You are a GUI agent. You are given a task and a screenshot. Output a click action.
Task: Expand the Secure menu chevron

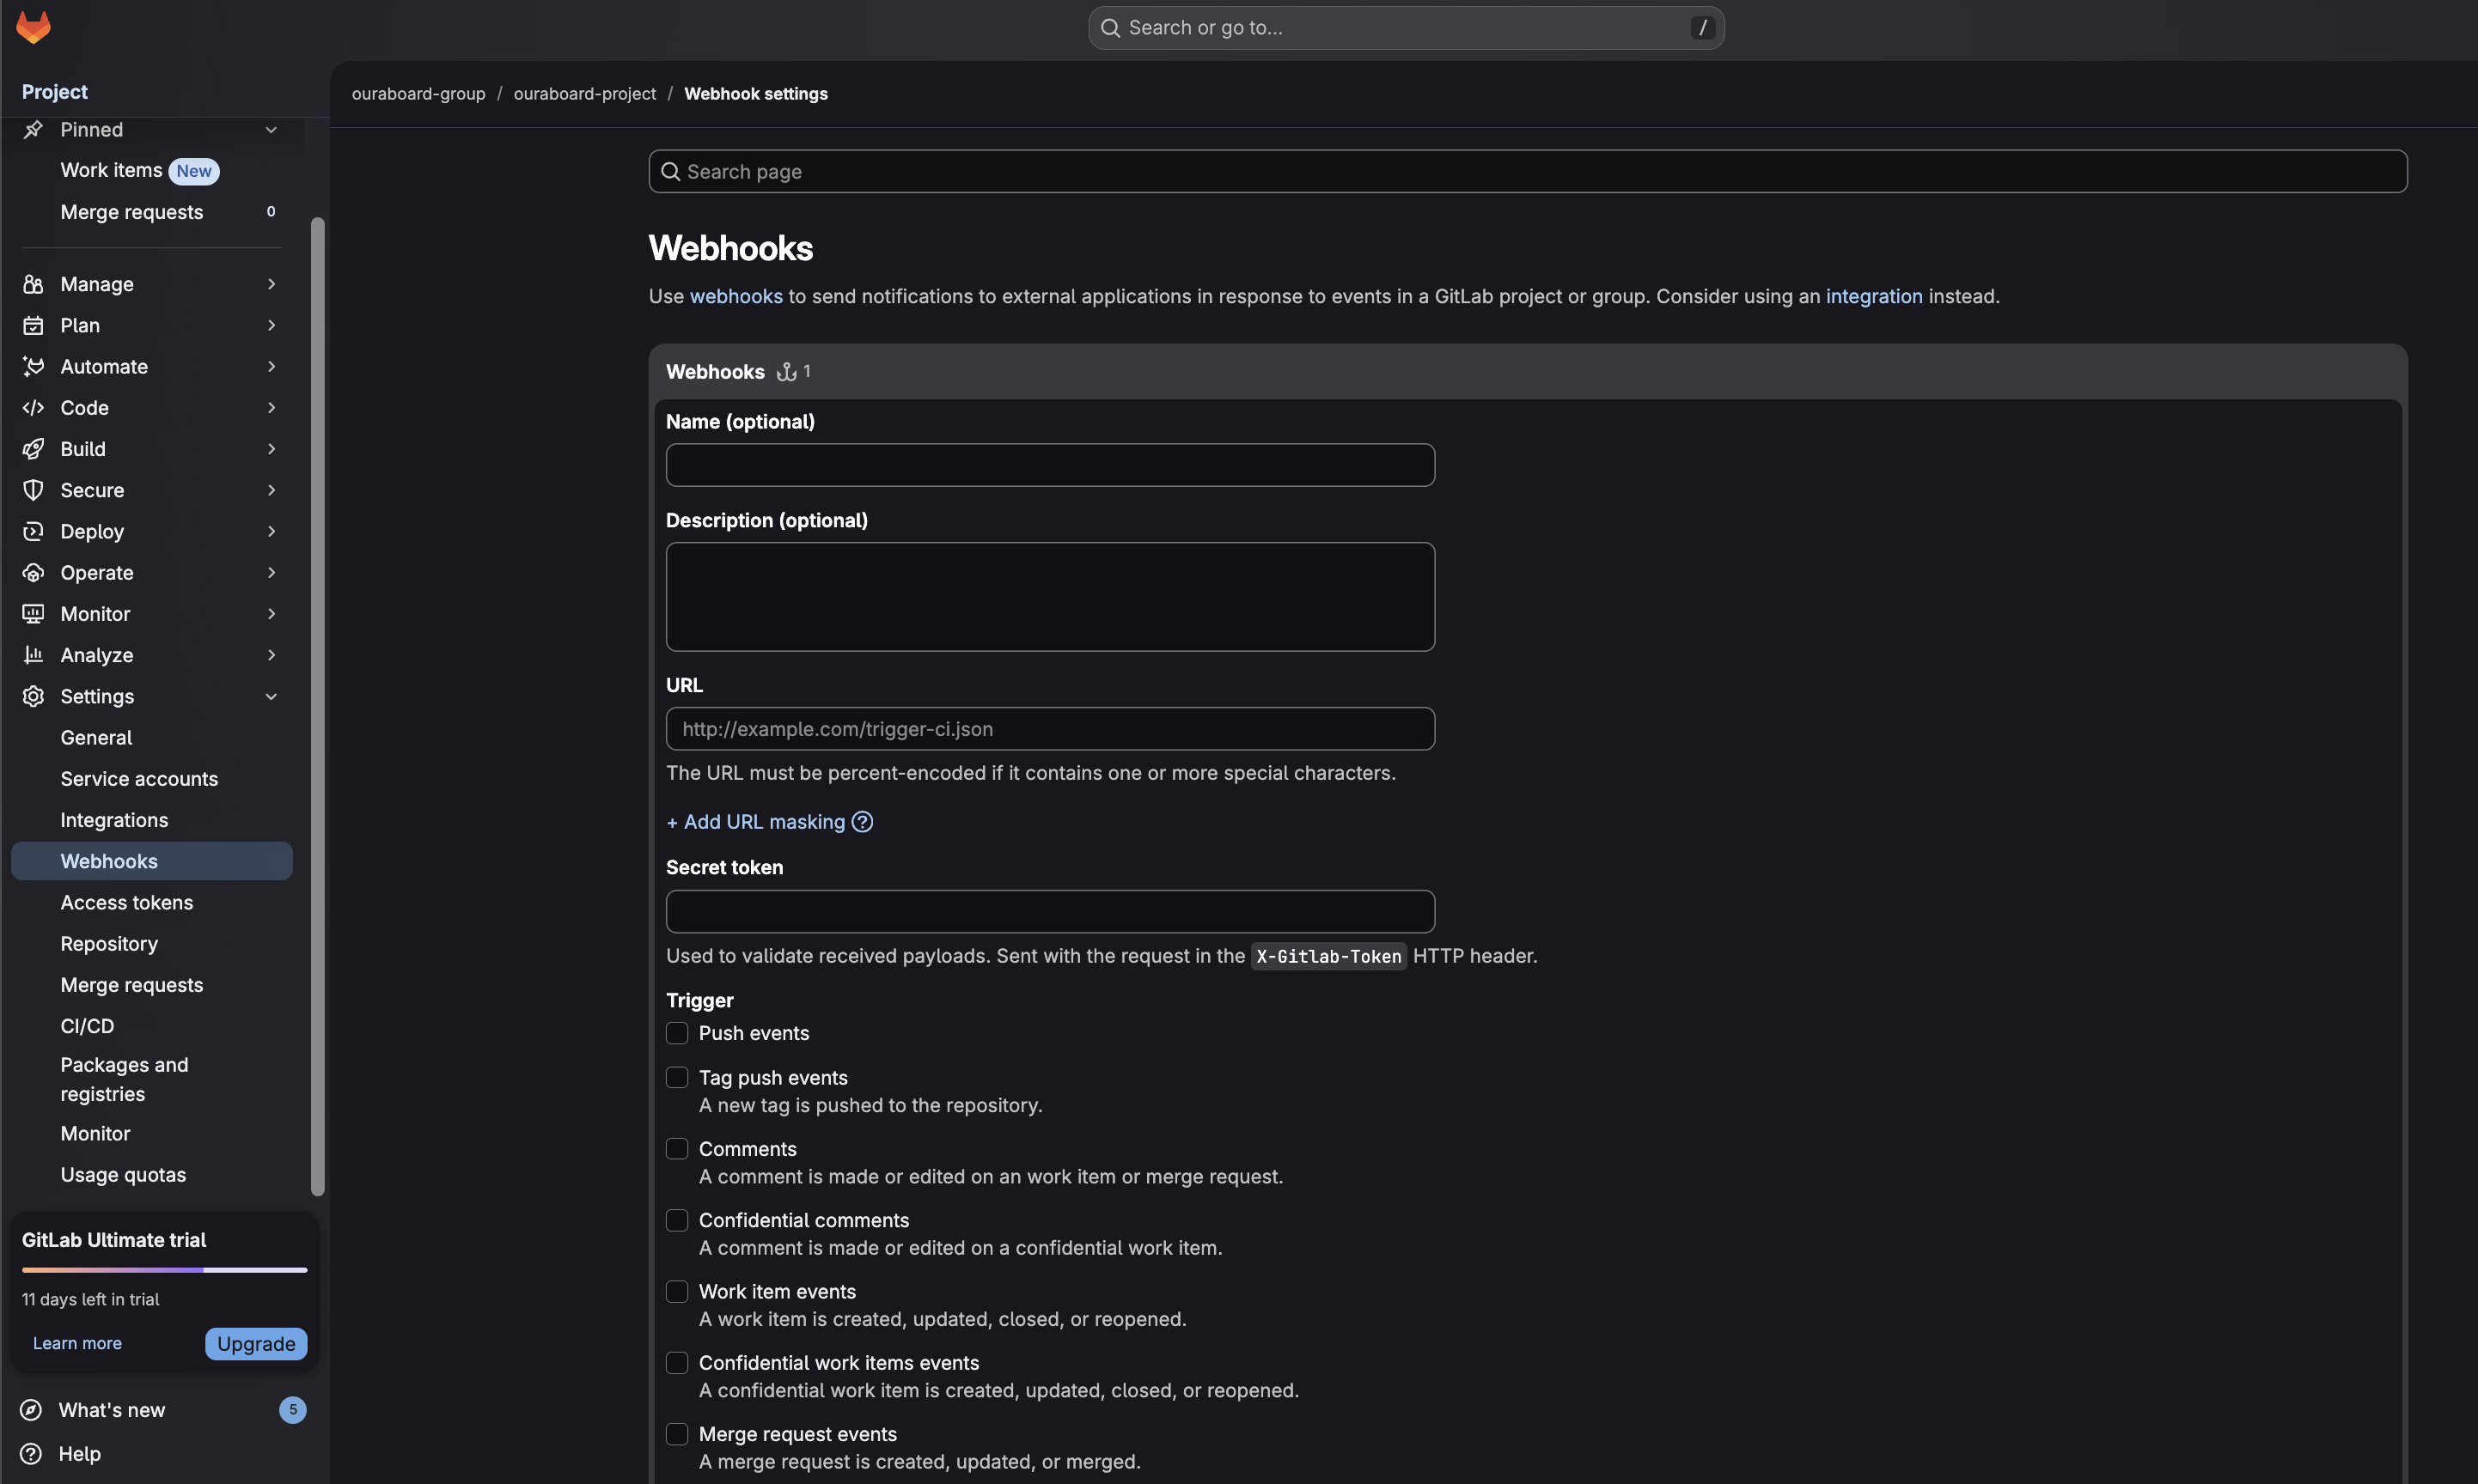point(270,490)
